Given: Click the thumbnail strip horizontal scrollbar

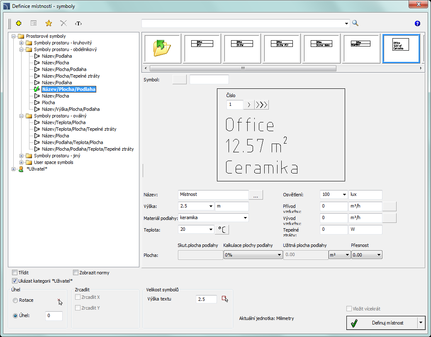Looking at the screenshot, I should [x=243, y=68].
